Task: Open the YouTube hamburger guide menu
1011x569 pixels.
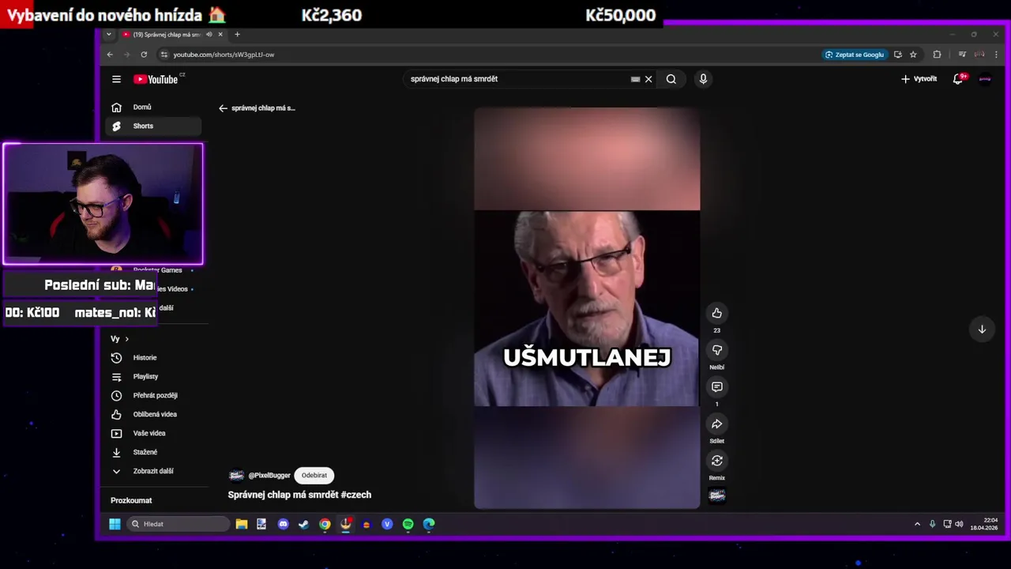Action: [x=116, y=79]
